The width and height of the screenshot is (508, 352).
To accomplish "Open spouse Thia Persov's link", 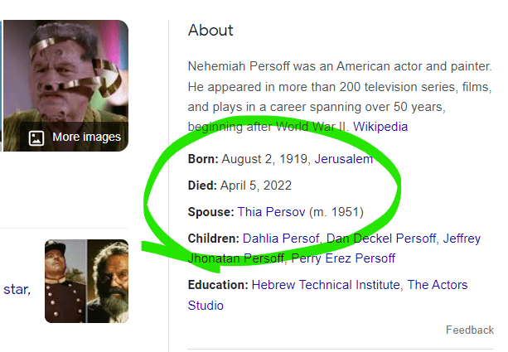I will point(271,211).
